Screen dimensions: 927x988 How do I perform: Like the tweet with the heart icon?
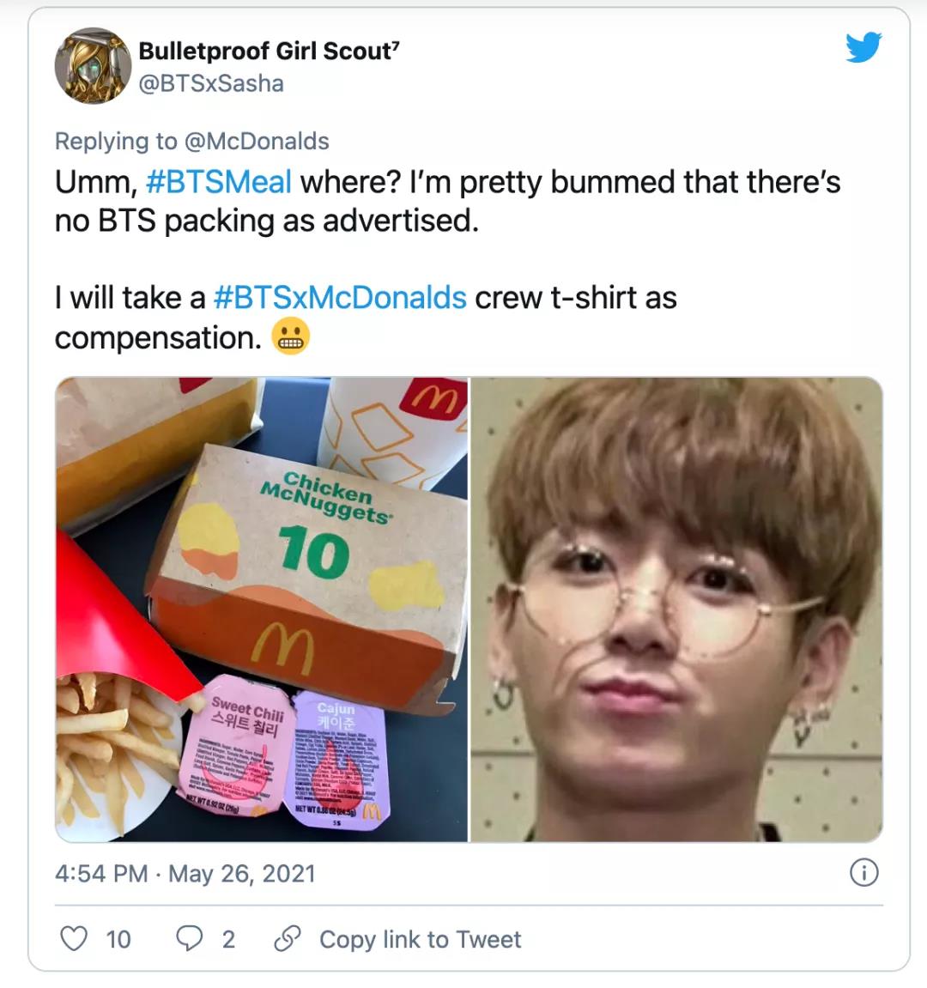tap(74, 938)
